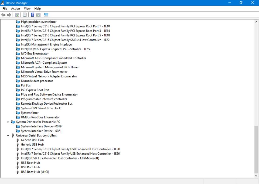Viewport: 259px width, 184px height.
Task: Select QM77 Express Chipset LPC Controller
Action: pyautogui.click(x=55, y=49)
